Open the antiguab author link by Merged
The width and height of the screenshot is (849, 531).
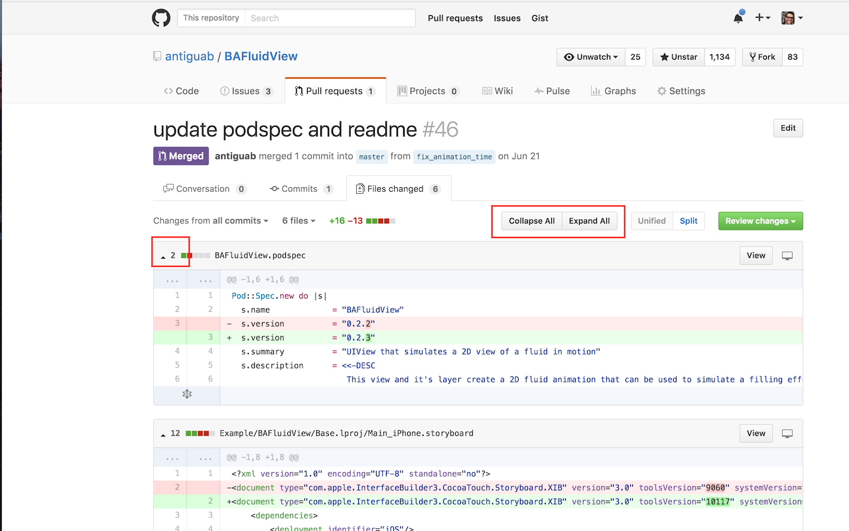coord(235,156)
